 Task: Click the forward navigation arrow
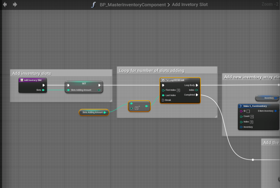click(x=15, y=4)
